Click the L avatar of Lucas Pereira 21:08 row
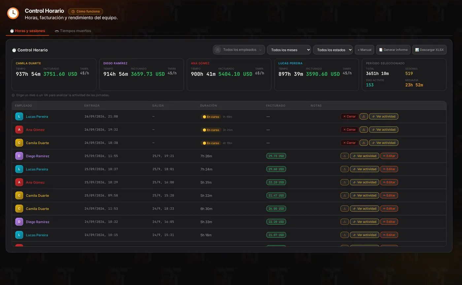The image size is (462, 285). pyautogui.click(x=19, y=116)
